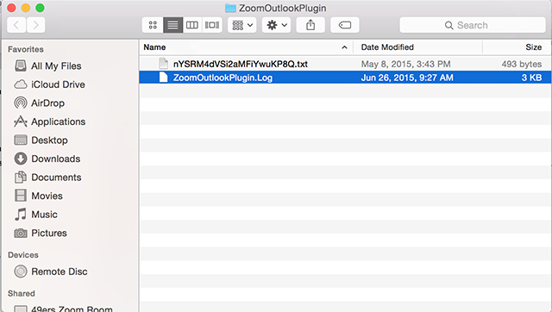Click the Documents icon in sidebar
Screen dimensions: 552x312
(21, 178)
